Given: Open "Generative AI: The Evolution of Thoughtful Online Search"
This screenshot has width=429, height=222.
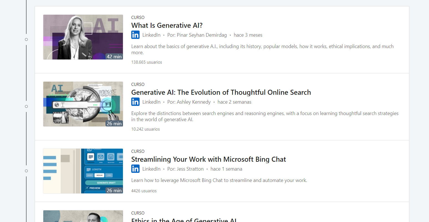Looking at the screenshot, I should point(221,92).
